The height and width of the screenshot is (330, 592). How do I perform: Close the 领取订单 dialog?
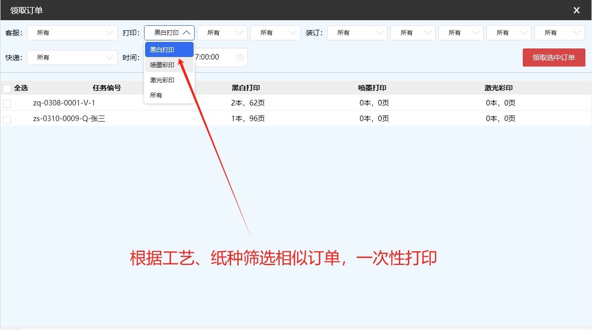click(576, 10)
